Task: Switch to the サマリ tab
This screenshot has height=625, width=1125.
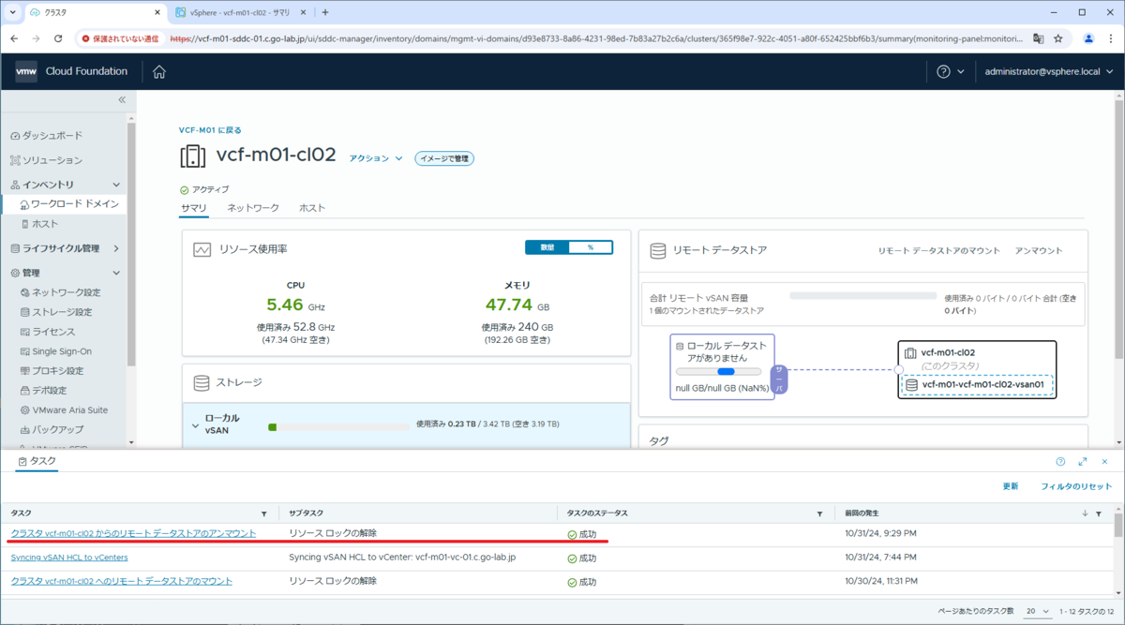Action: coord(193,208)
